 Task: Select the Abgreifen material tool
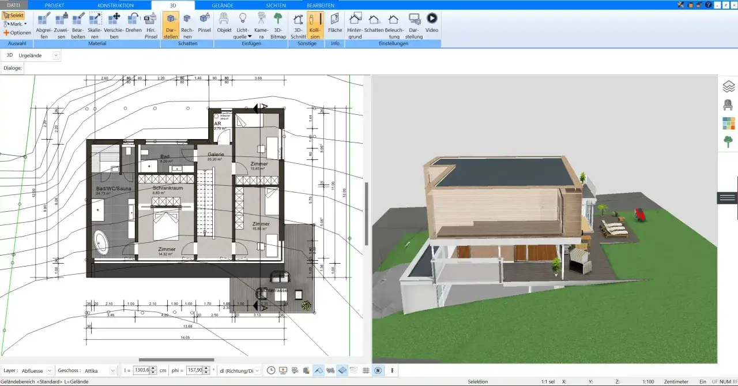(44, 25)
